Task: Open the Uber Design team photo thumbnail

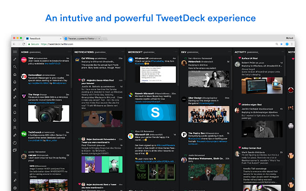Action: click(208, 114)
